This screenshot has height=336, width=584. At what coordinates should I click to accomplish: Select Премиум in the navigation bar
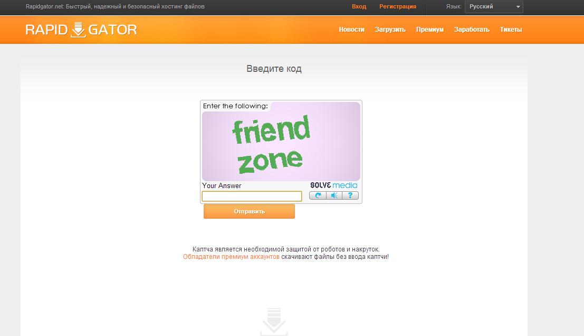(x=430, y=30)
